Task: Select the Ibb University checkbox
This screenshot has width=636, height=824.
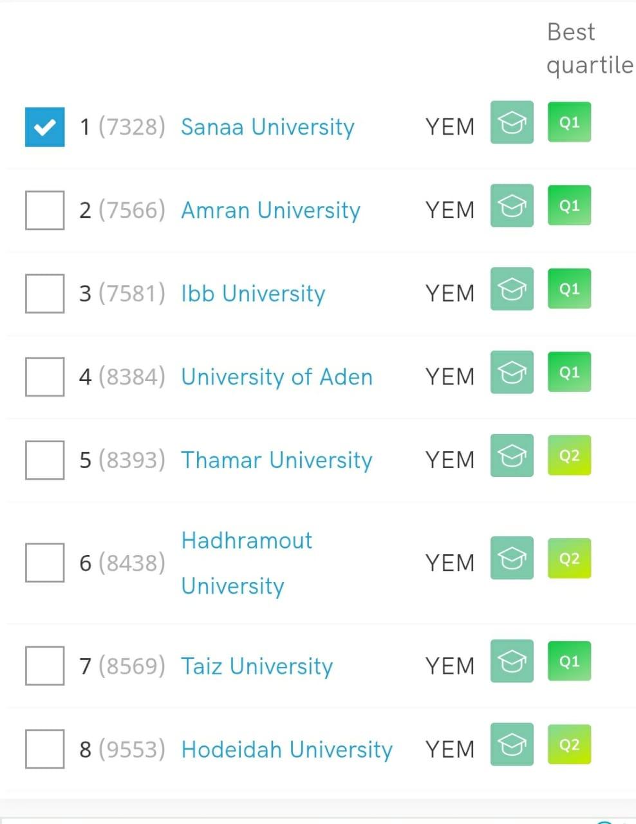Action: pos(44,294)
